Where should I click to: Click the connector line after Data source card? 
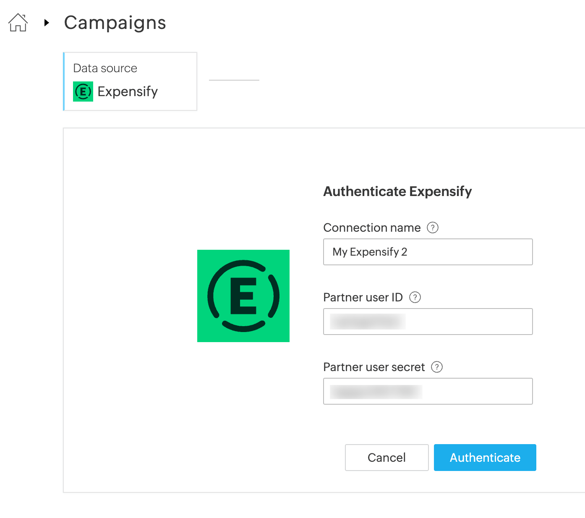234,80
